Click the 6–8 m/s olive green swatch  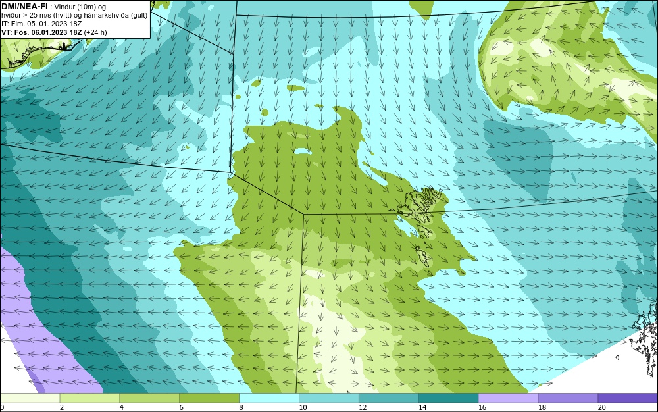(209, 398)
